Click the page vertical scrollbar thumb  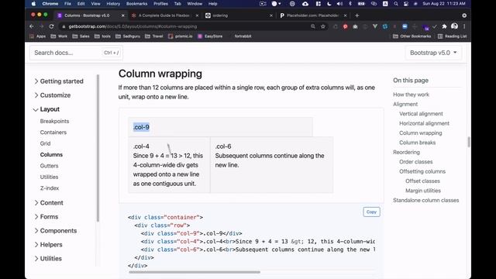coord(468,142)
